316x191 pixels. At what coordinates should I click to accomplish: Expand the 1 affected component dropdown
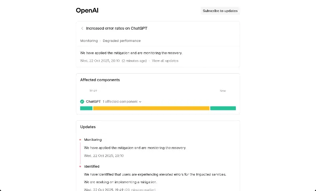coord(122,102)
